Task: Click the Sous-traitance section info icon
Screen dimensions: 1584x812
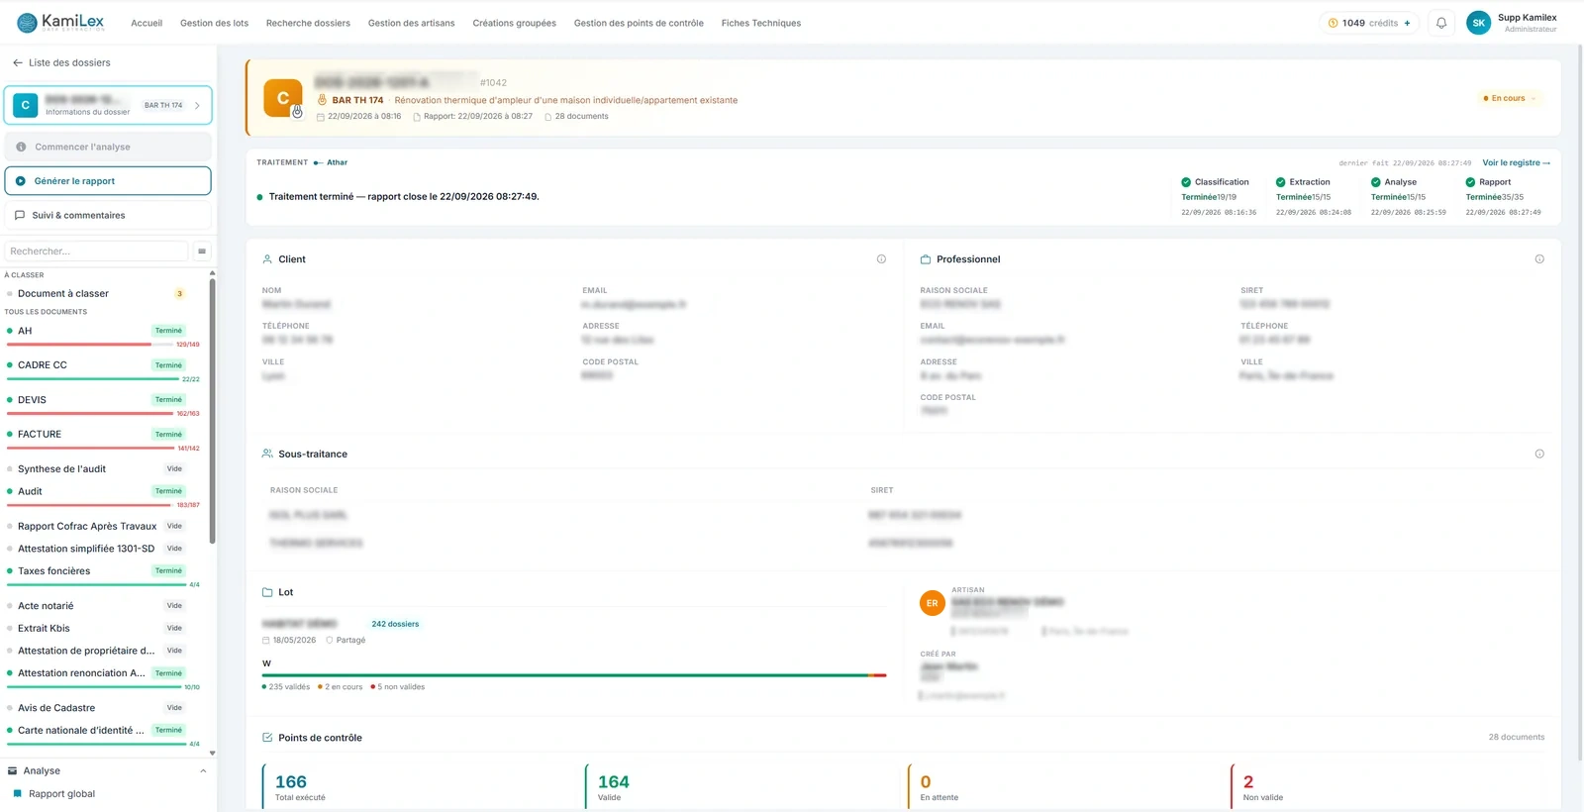Action: click(1539, 454)
